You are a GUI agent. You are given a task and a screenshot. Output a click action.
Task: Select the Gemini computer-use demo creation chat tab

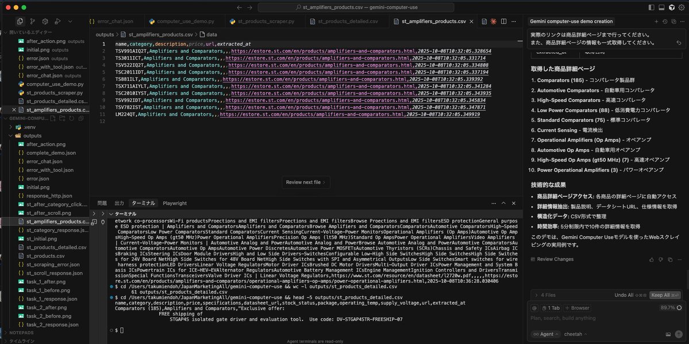coord(571,21)
